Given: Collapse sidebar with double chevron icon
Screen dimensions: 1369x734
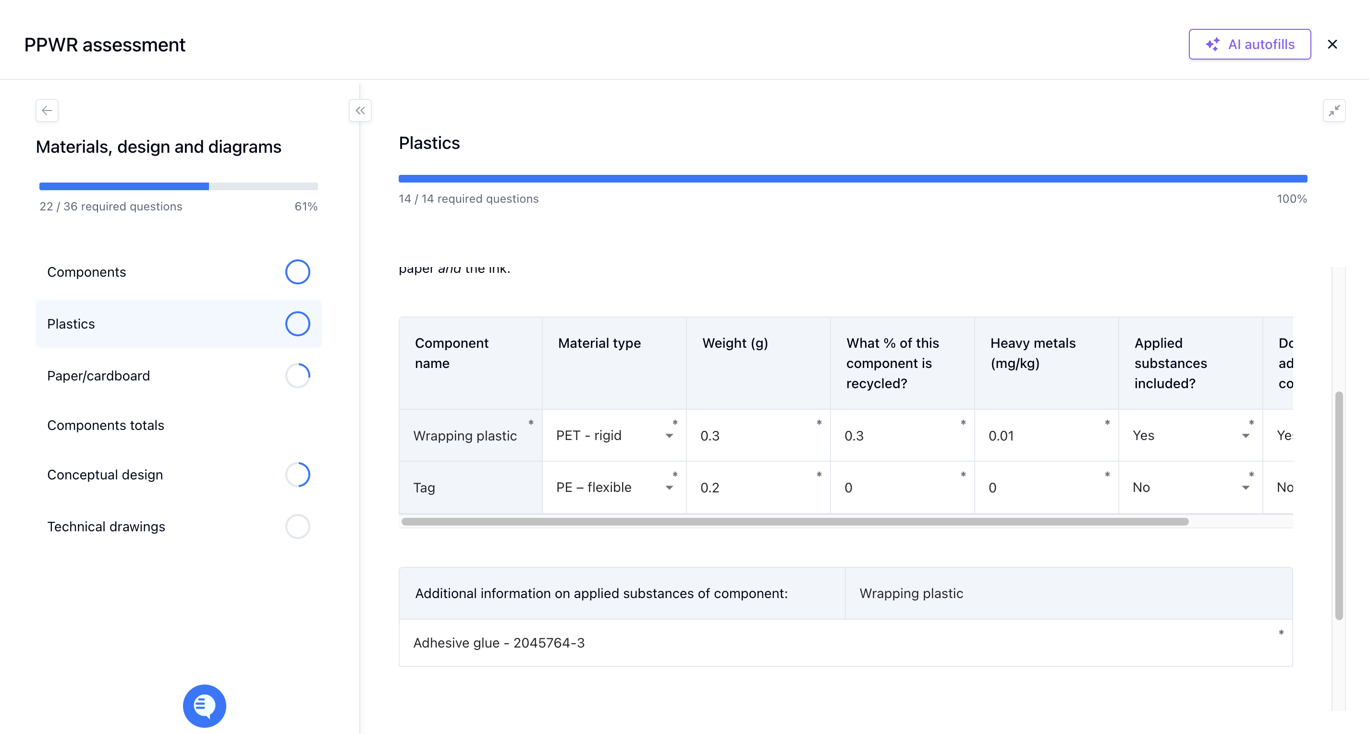Looking at the screenshot, I should coord(360,110).
